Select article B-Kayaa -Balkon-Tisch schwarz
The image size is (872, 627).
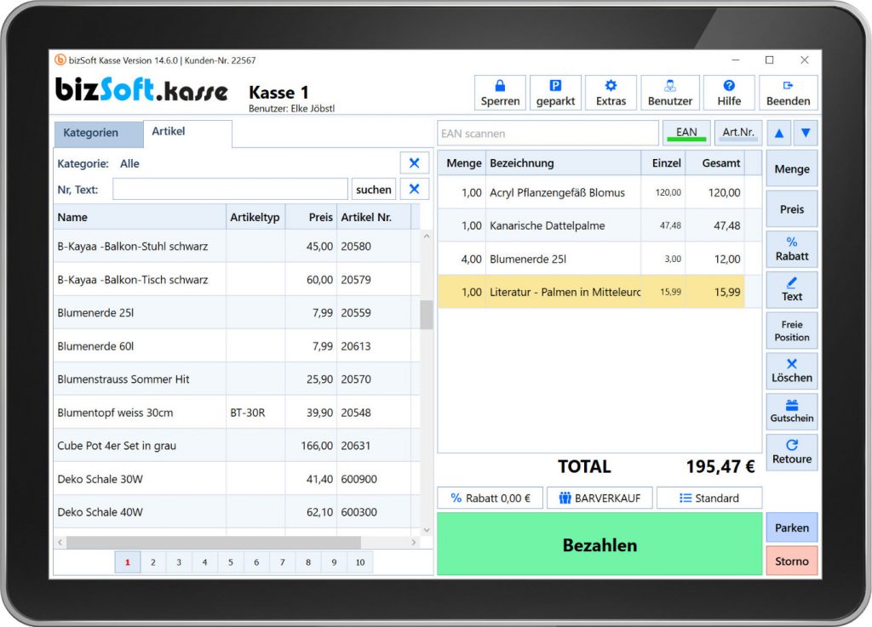[237, 279]
